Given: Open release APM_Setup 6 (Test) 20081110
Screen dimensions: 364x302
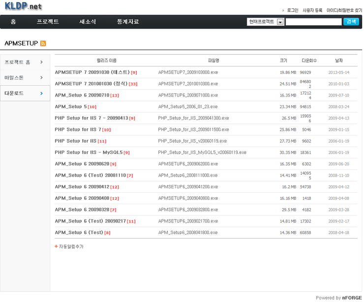Looking at the screenshot, I should (91, 175).
